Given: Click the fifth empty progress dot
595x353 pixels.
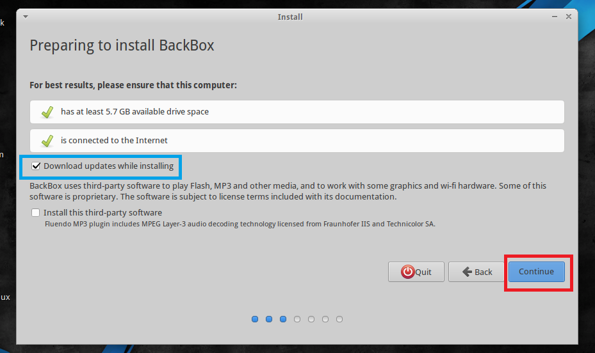Looking at the screenshot, I should (x=311, y=319).
